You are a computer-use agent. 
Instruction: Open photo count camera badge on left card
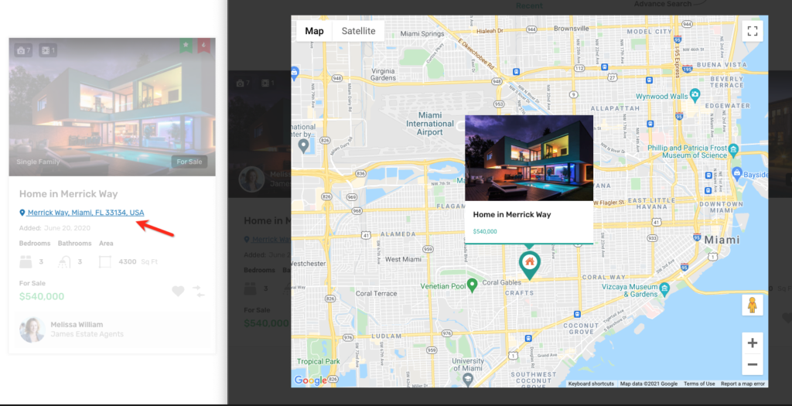pyautogui.click(x=23, y=50)
